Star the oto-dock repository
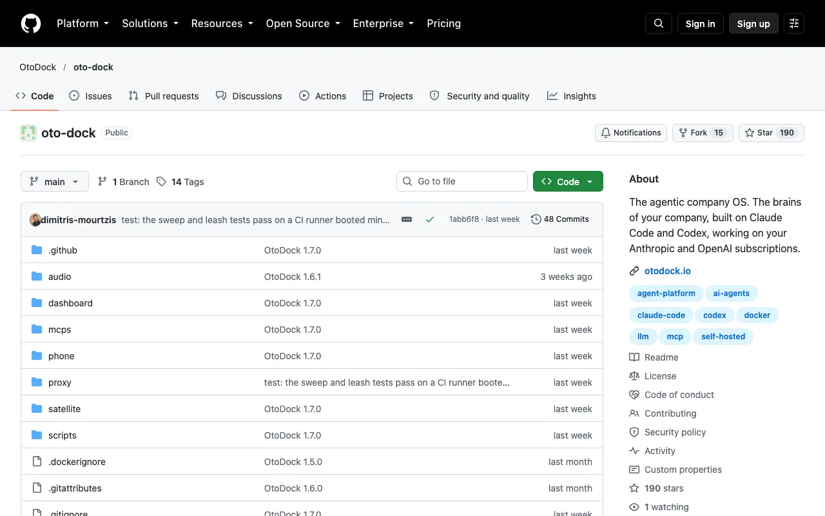 tap(772, 133)
